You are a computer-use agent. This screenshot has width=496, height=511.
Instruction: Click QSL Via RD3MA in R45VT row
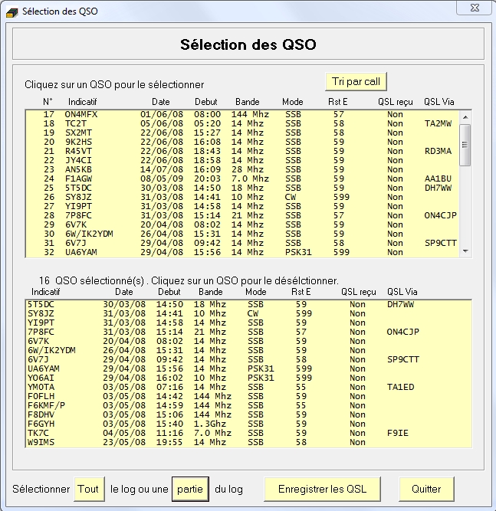[438, 151]
